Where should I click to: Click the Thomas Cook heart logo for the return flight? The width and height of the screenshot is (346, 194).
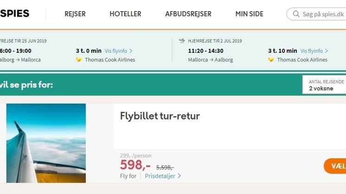[x=271, y=60]
